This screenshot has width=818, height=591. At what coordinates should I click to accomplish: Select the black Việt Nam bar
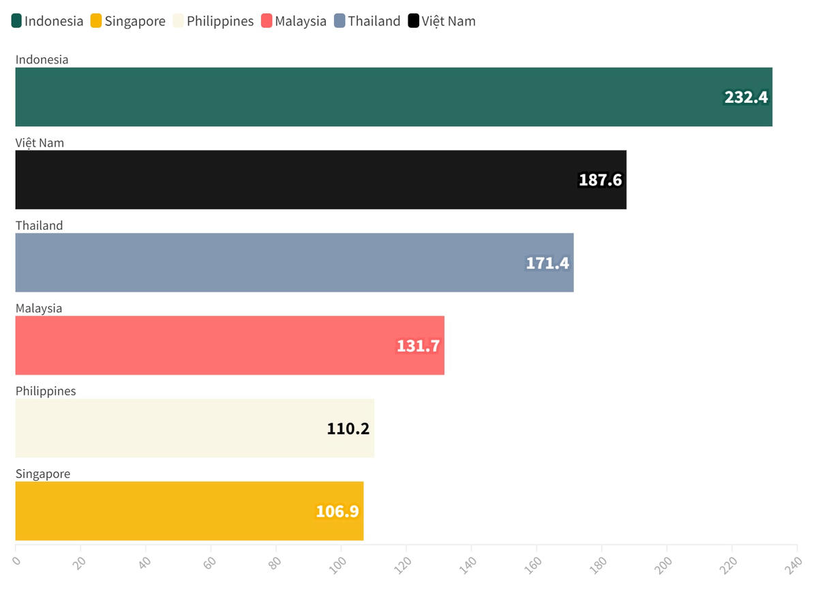pyautogui.click(x=293, y=180)
